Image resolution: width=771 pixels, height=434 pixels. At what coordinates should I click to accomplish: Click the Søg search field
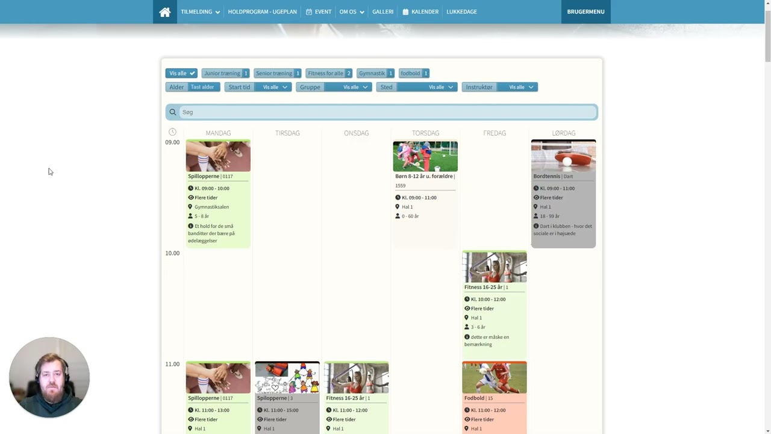click(x=388, y=112)
